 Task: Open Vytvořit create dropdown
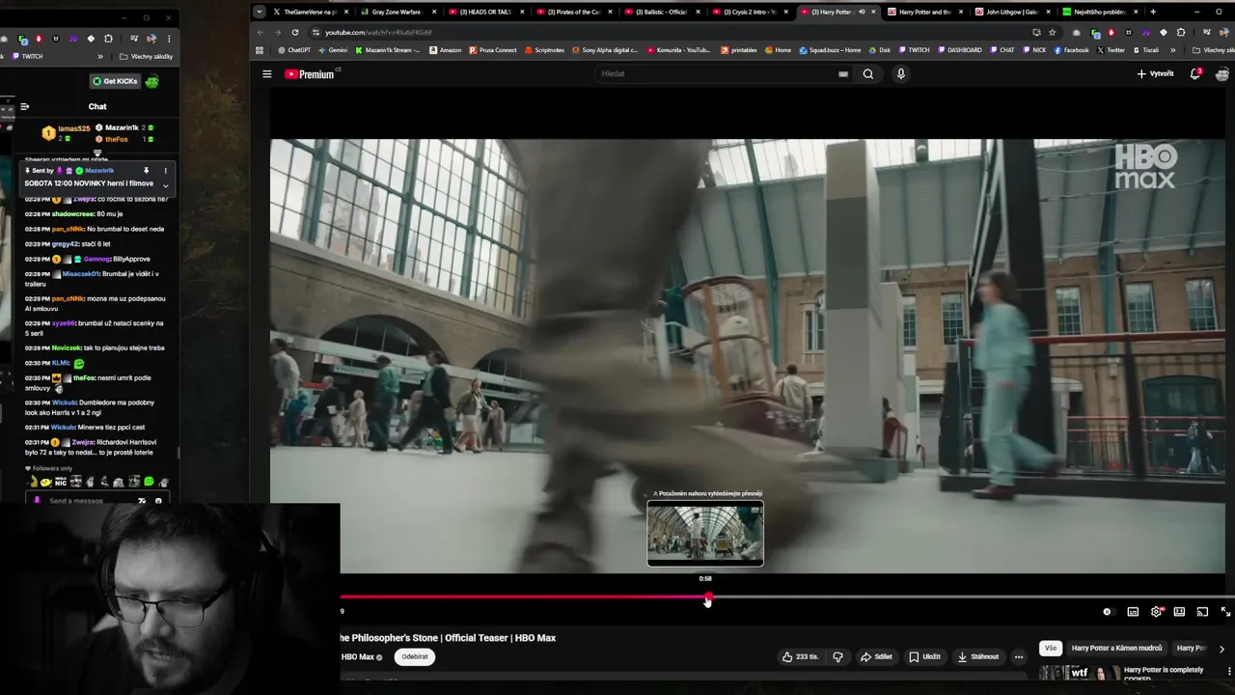click(1155, 73)
